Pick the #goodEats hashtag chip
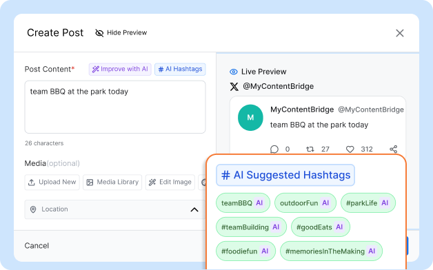 point(321,227)
